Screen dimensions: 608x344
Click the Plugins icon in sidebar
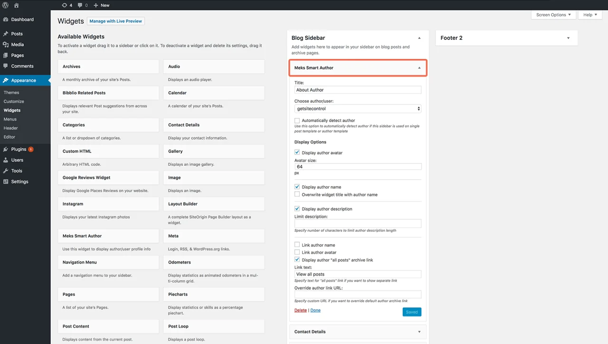tap(6, 149)
